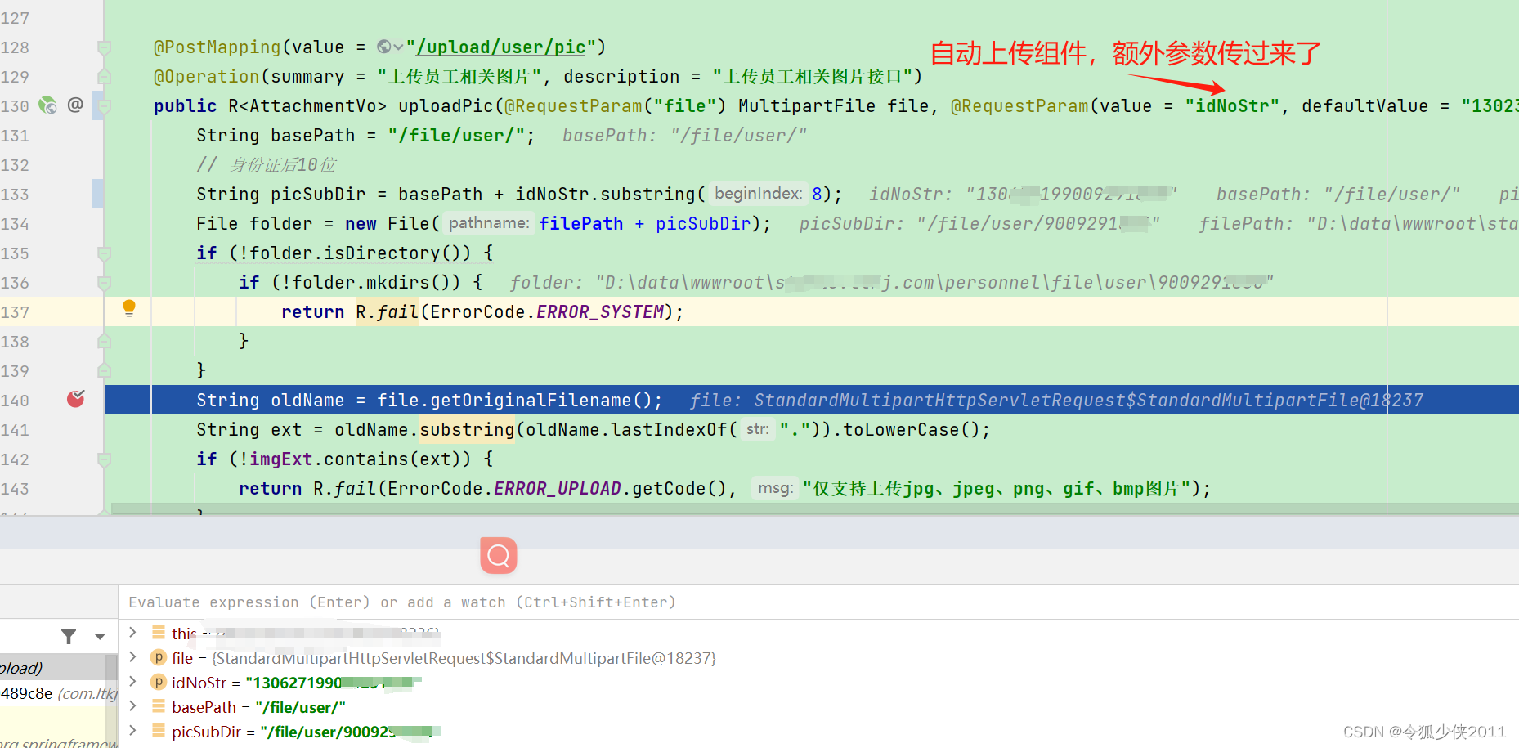Click the "idNoStr" request param string

coord(1232,106)
